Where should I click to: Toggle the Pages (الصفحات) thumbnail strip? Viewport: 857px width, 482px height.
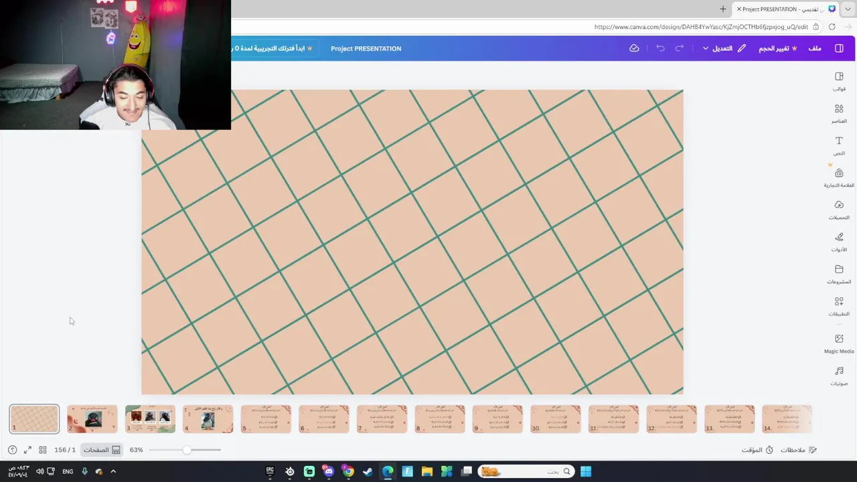pos(102,450)
